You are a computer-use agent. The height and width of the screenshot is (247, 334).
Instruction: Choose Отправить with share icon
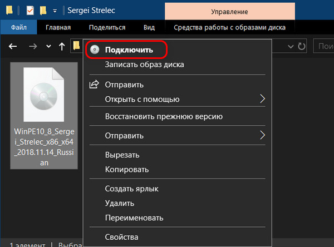tap(178, 85)
